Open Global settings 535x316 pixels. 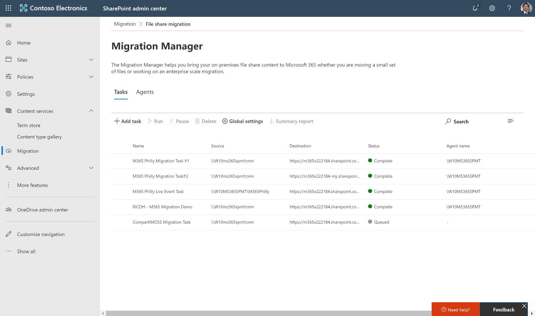242,121
